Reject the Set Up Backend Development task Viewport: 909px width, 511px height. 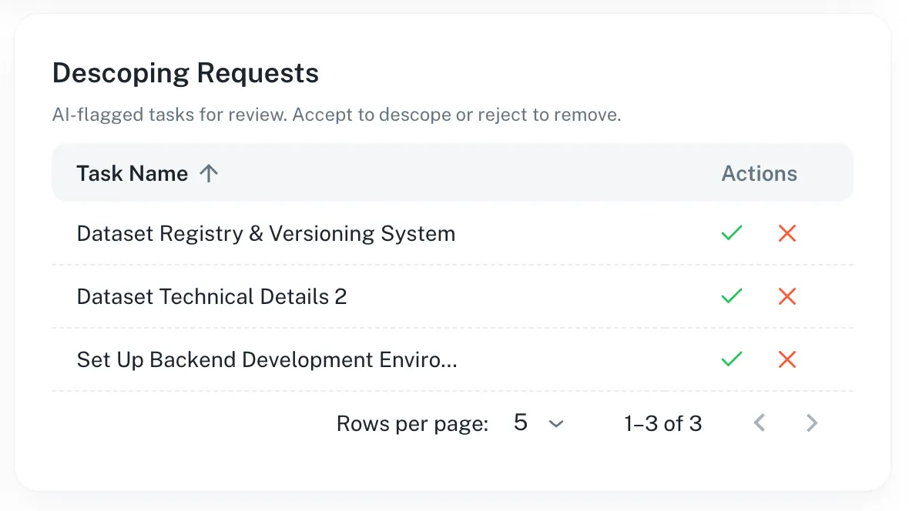[x=787, y=359]
